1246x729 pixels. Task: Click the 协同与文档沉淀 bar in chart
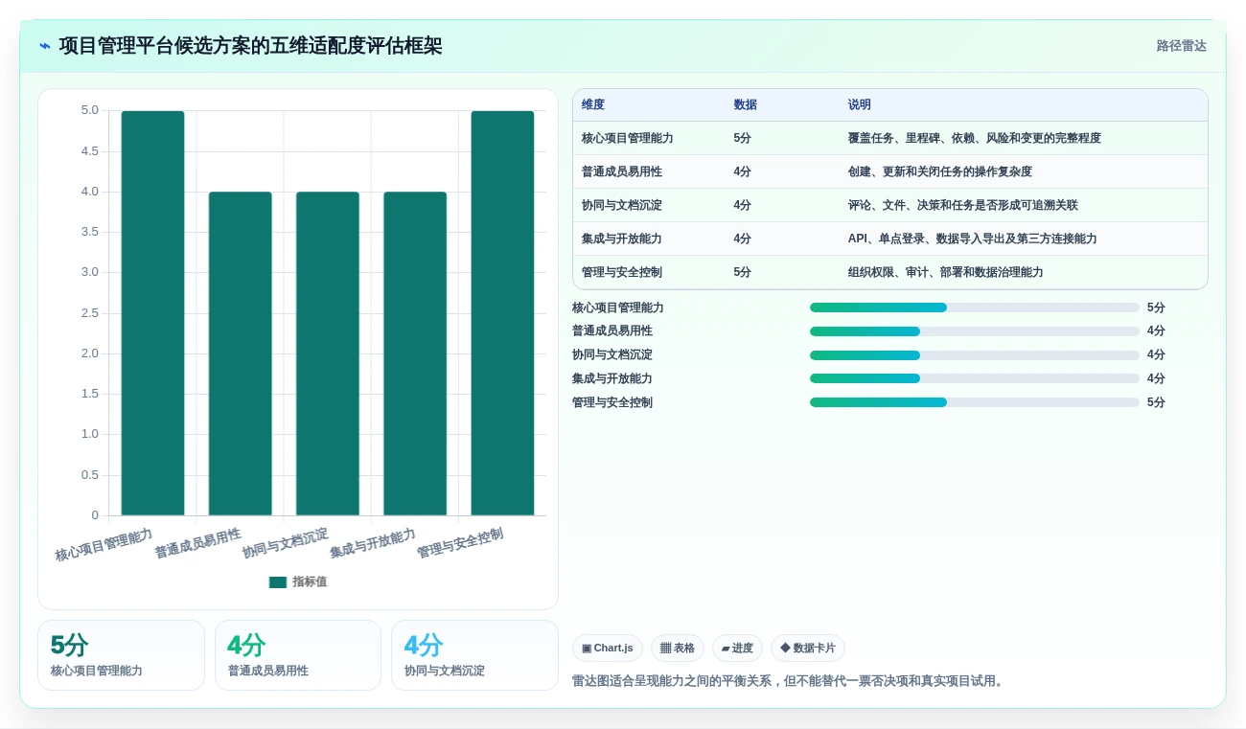pyautogui.click(x=328, y=353)
